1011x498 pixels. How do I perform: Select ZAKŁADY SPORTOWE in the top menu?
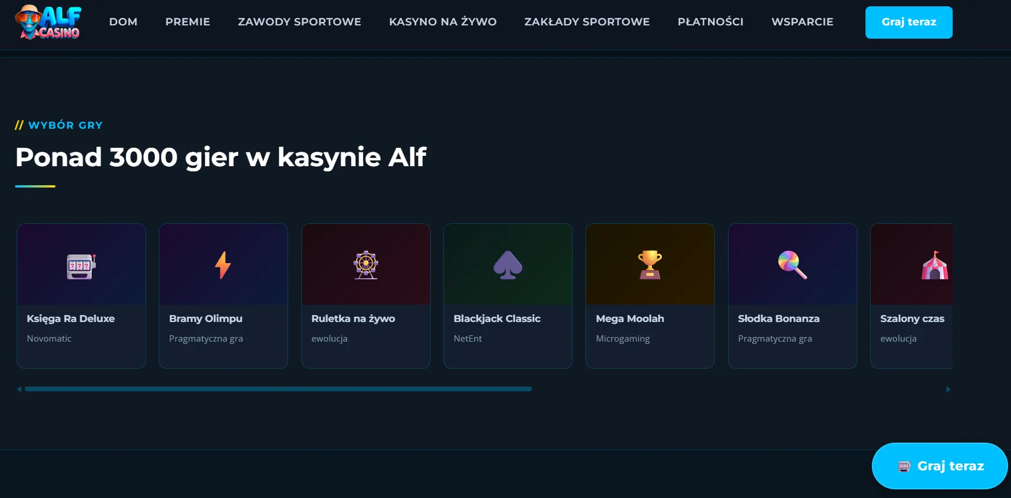pos(587,22)
